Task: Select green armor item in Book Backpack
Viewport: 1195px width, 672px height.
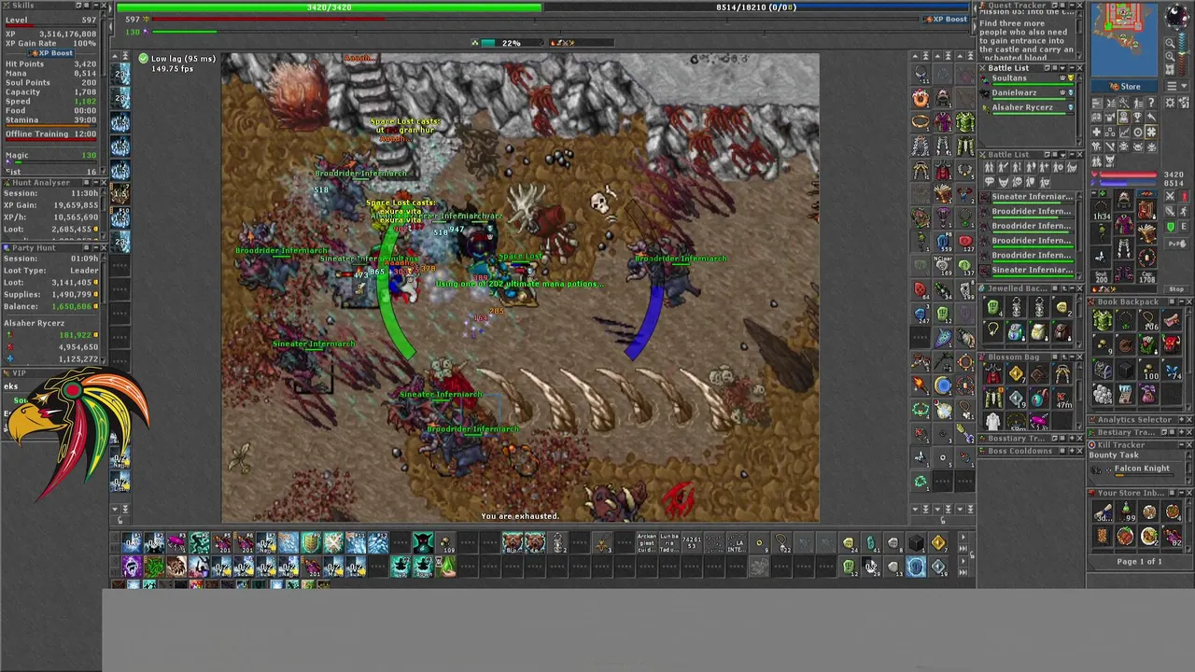Action: (1101, 319)
